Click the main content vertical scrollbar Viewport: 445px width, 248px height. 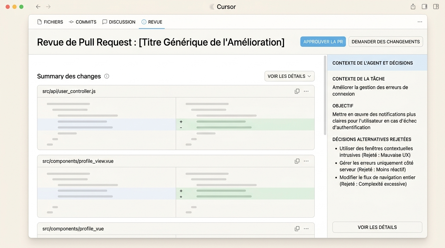325,95
